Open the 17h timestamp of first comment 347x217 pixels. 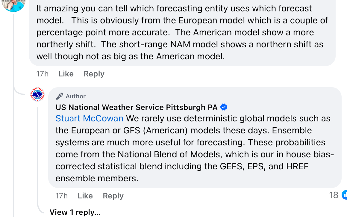43,74
